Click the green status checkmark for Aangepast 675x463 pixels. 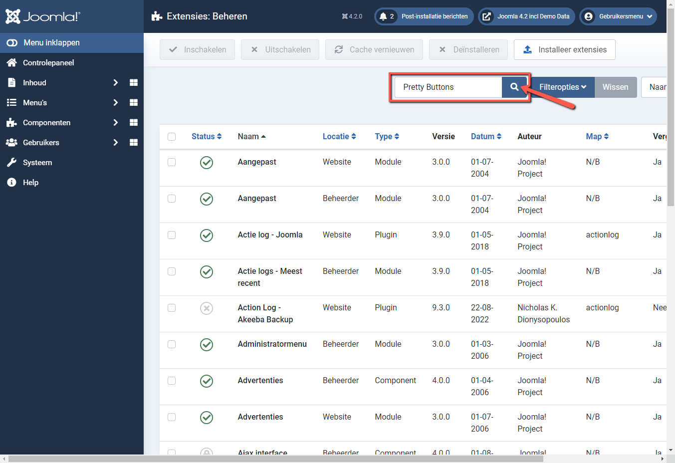tap(207, 163)
